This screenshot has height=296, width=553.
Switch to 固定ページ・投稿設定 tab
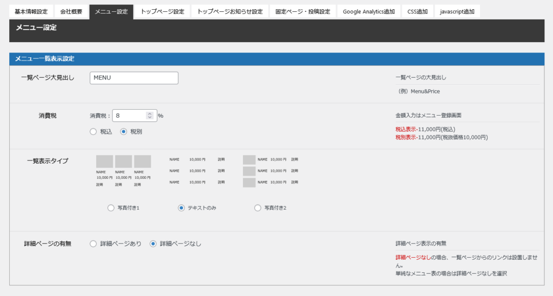(x=302, y=11)
